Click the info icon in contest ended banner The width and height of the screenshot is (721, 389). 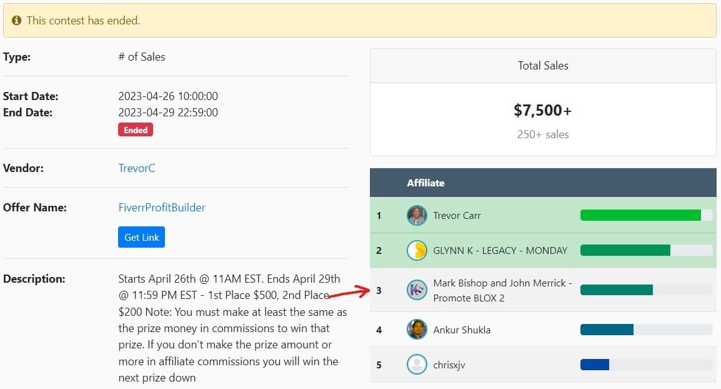click(x=17, y=21)
